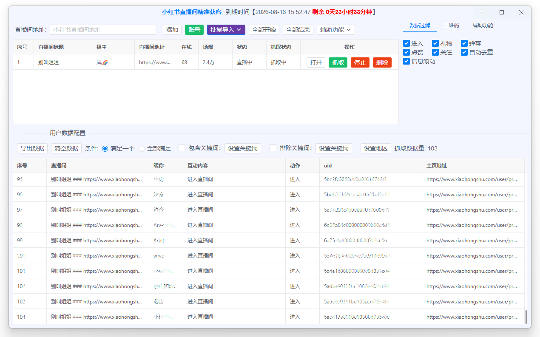The width and height of the screenshot is (540, 337).
Task: Toggle the 进入 checkbox
Action: (406, 43)
